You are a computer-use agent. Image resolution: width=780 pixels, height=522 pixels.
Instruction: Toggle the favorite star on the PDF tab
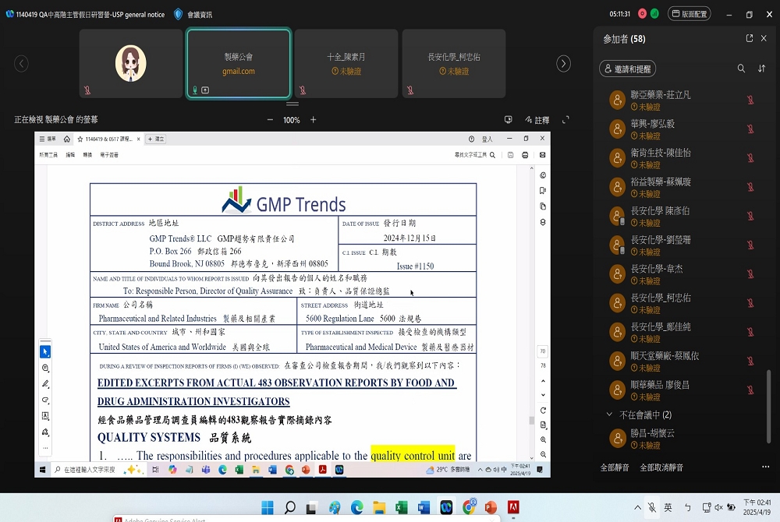pos(80,139)
